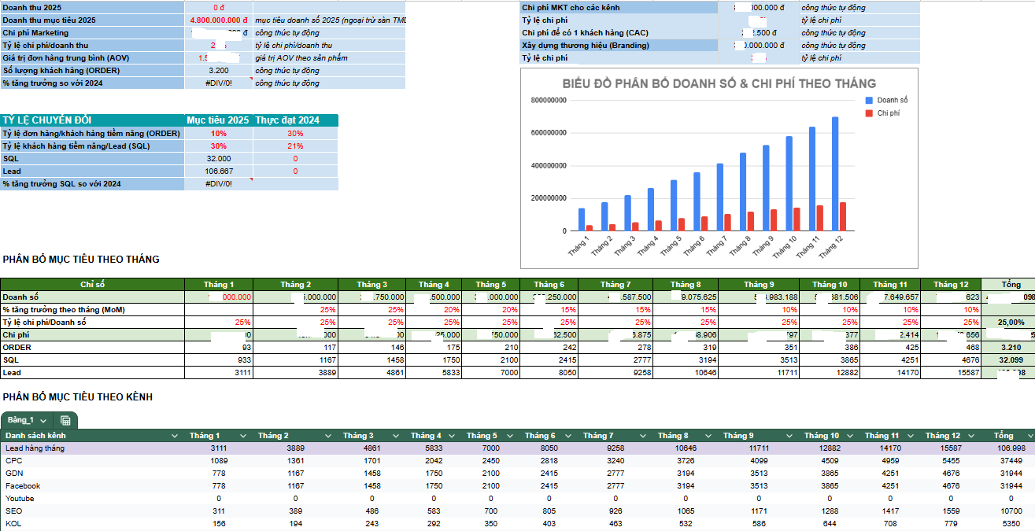
Task: Select the 37449 CPC total cell
Action: 1011,460
